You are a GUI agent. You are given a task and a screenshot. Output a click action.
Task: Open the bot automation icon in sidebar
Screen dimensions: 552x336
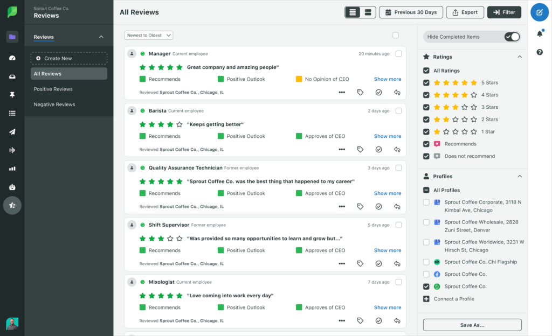click(x=12, y=187)
